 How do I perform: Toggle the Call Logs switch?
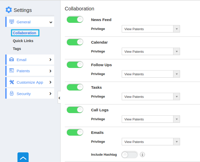75,110
